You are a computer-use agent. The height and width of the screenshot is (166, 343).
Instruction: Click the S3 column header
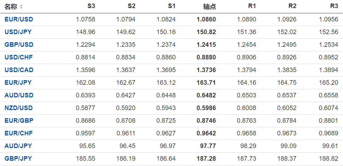pos(91,6)
